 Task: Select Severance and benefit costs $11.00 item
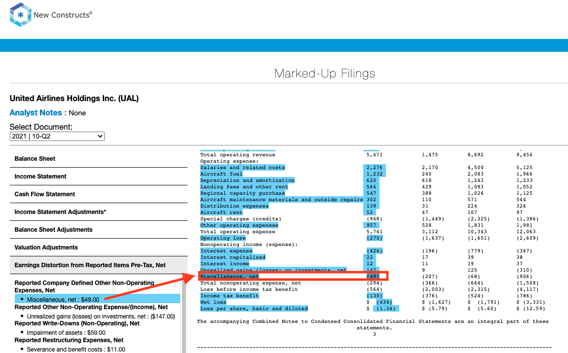[76, 349]
